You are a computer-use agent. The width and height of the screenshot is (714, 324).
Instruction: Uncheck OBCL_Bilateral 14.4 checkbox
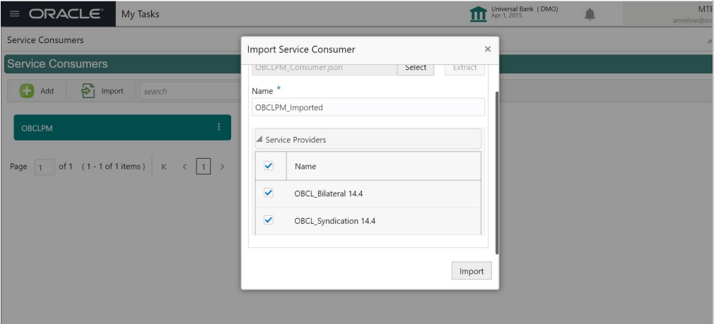tap(269, 193)
